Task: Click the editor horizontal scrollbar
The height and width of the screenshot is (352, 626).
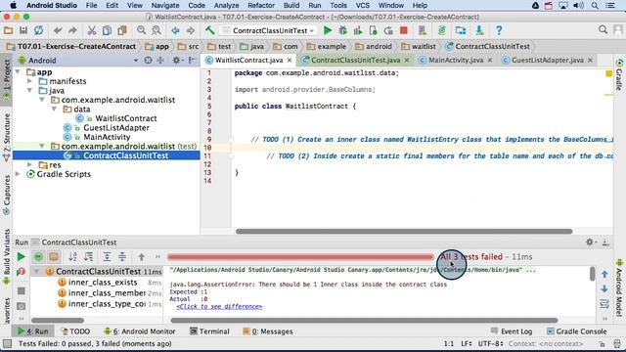Action: click(x=404, y=232)
